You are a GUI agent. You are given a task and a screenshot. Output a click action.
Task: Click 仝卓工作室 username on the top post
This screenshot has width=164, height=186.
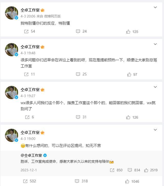point(30,10)
